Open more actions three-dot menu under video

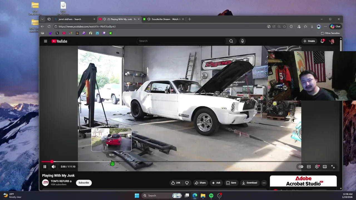click(264, 183)
